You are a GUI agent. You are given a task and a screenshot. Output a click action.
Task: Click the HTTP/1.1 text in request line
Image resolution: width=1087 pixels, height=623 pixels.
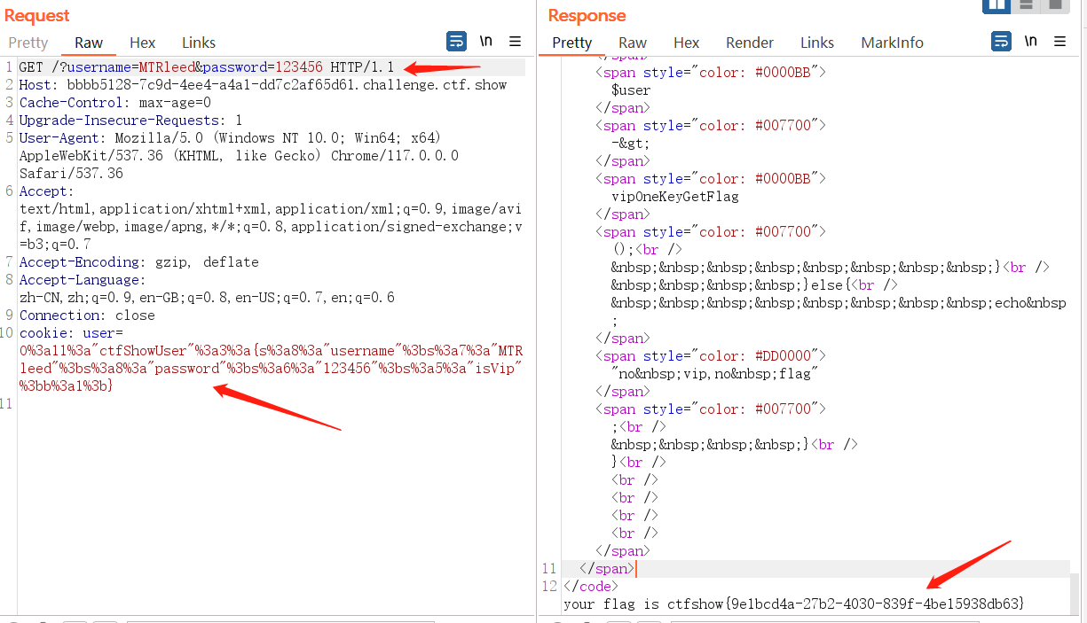click(362, 67)
